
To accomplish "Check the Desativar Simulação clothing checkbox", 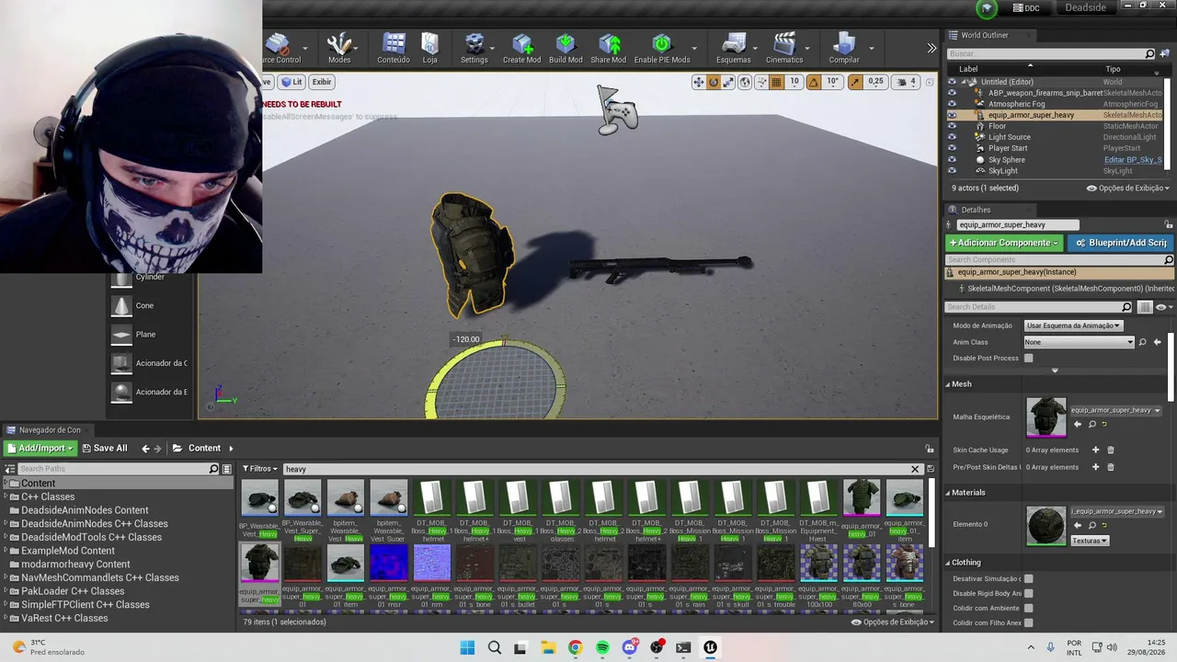I will click(x=1029, y=578).
